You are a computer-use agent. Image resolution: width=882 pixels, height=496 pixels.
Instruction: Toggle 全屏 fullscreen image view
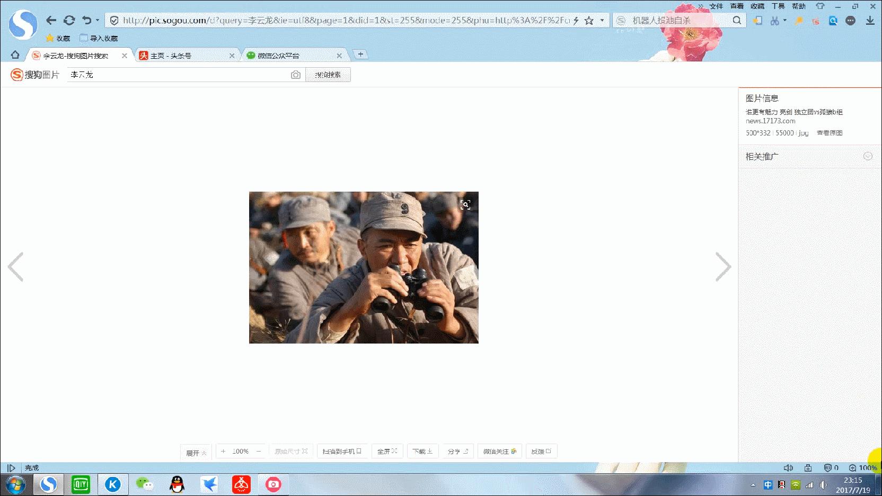point(387,451)
